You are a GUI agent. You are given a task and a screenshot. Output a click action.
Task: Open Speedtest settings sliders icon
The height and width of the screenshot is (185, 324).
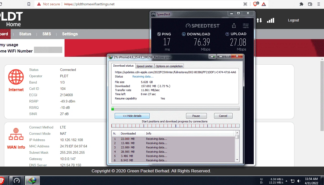[246, 26]
